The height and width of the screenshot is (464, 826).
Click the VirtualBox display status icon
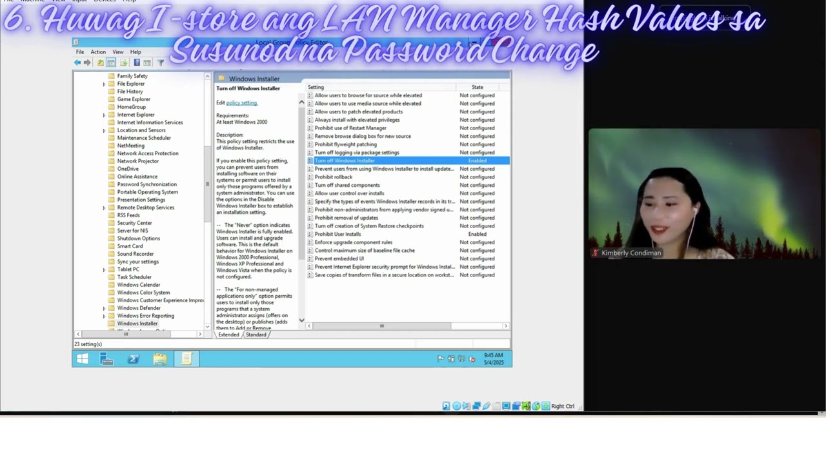[507, 406]
